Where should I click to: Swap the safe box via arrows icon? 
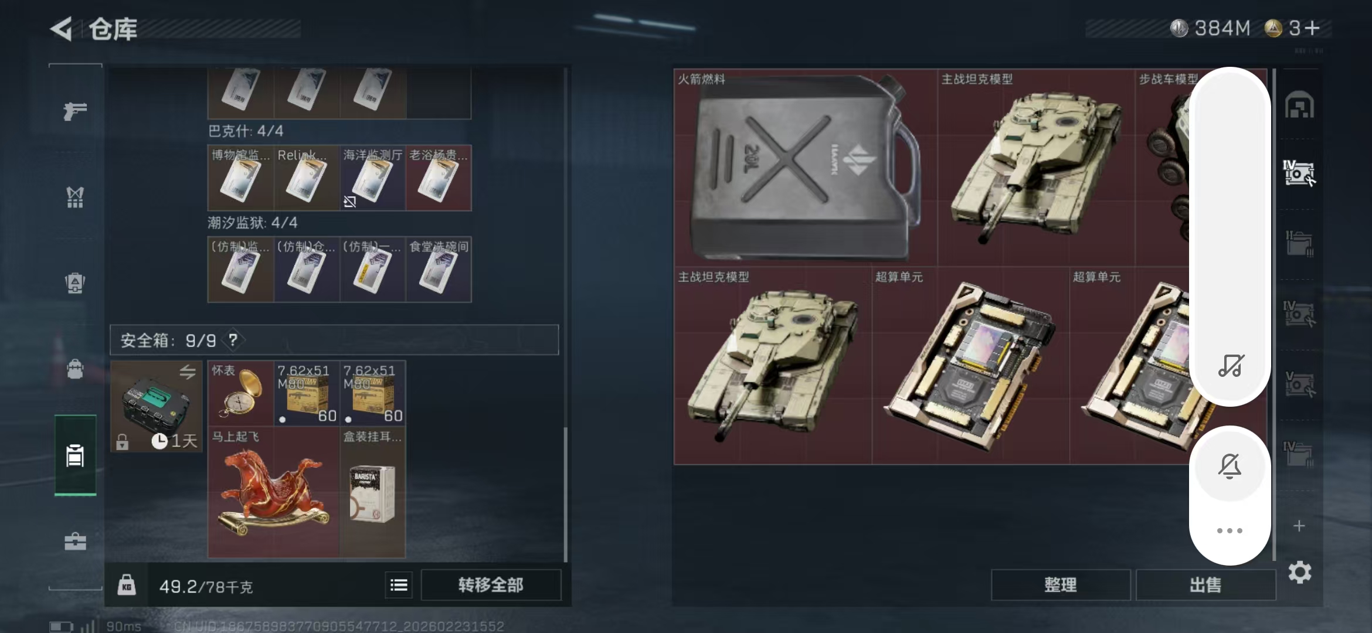pos(188,372)
